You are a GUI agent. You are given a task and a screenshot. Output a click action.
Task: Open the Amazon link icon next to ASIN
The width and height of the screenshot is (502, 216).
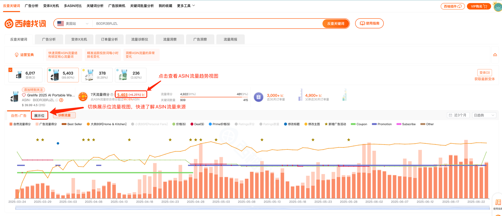[x=61, y=100]
